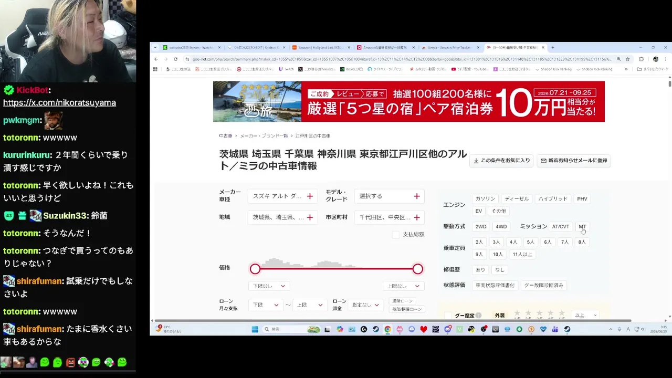Viewport: 672px width, 378px height.
Task: Switch to the Keepa Amazon Price Tracker tab
Action: pos(450,48)
